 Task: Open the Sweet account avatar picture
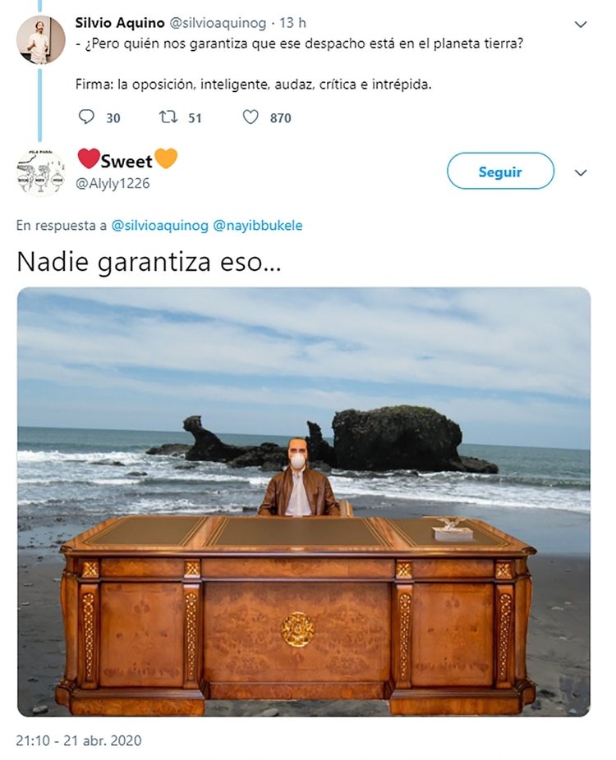point(41,172)
